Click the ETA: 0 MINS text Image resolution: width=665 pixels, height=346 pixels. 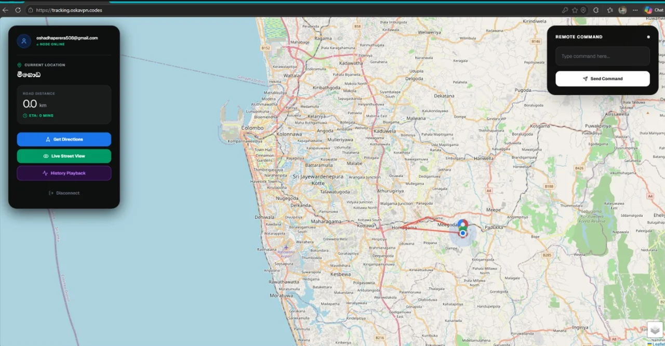pyautogui.click(x=41, y=115)
